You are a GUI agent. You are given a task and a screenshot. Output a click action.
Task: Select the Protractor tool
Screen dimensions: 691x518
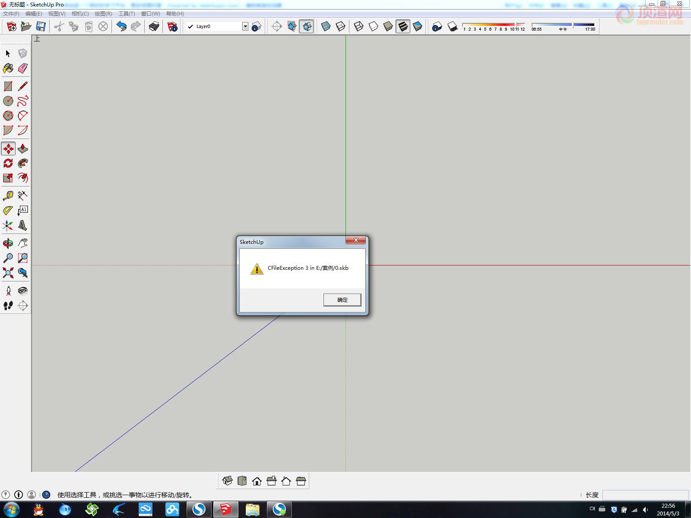pyautogui.click(x=8, y=210)
